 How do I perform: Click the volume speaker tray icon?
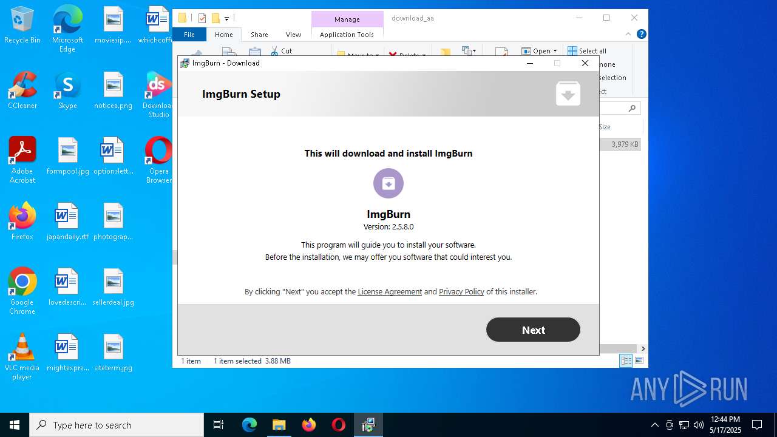pos(699,425)
